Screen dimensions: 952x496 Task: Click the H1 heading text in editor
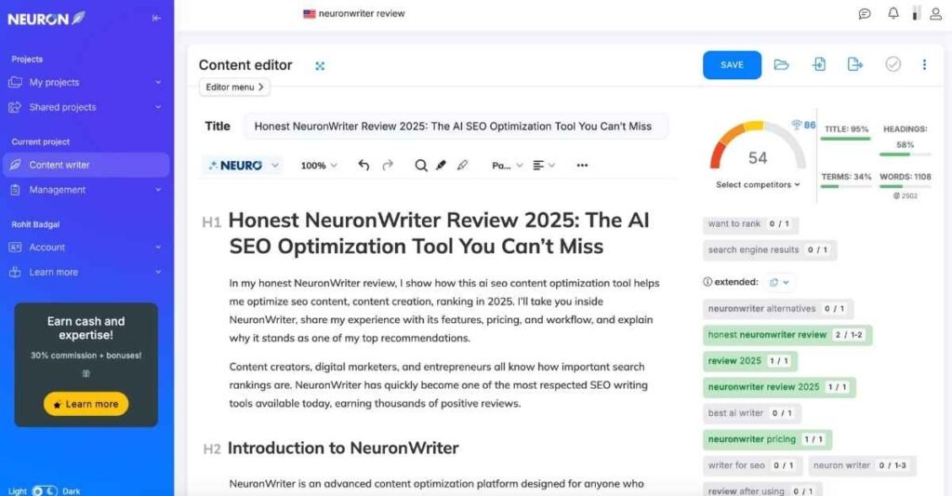coord(439,233)
